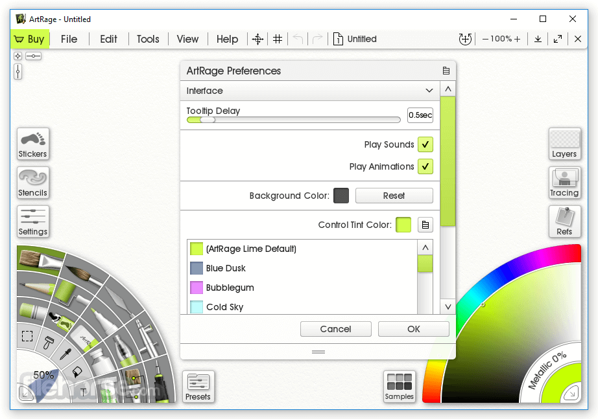This screenshot has height=419, width=598.
Task: Click the 0.5sec tooltip delay field
Action: pos(420,115)
